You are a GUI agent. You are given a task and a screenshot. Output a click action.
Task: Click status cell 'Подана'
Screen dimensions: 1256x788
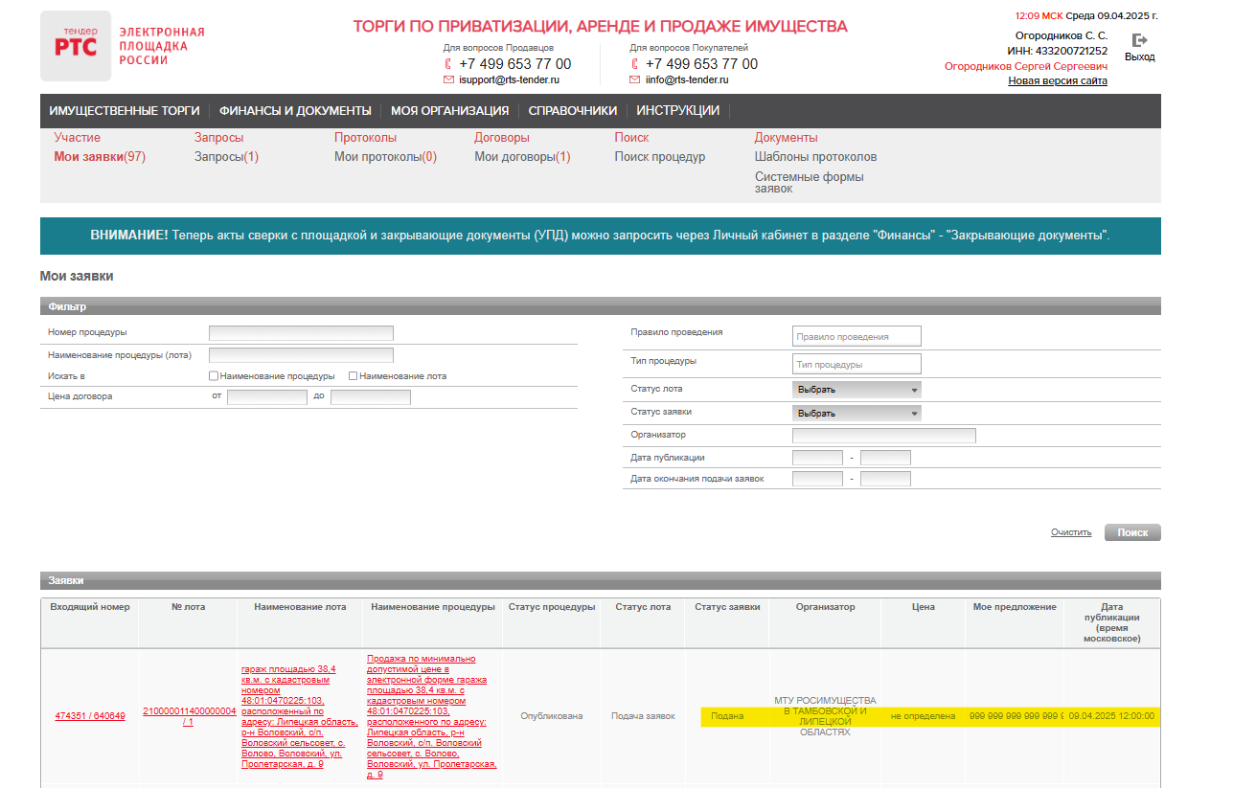click(727, 716)
